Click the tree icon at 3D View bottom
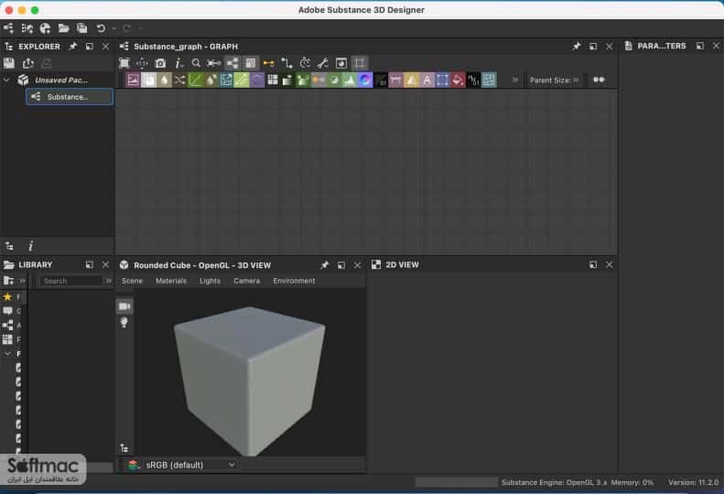Viewport: 724px width, 494px height. pos(124,448)
